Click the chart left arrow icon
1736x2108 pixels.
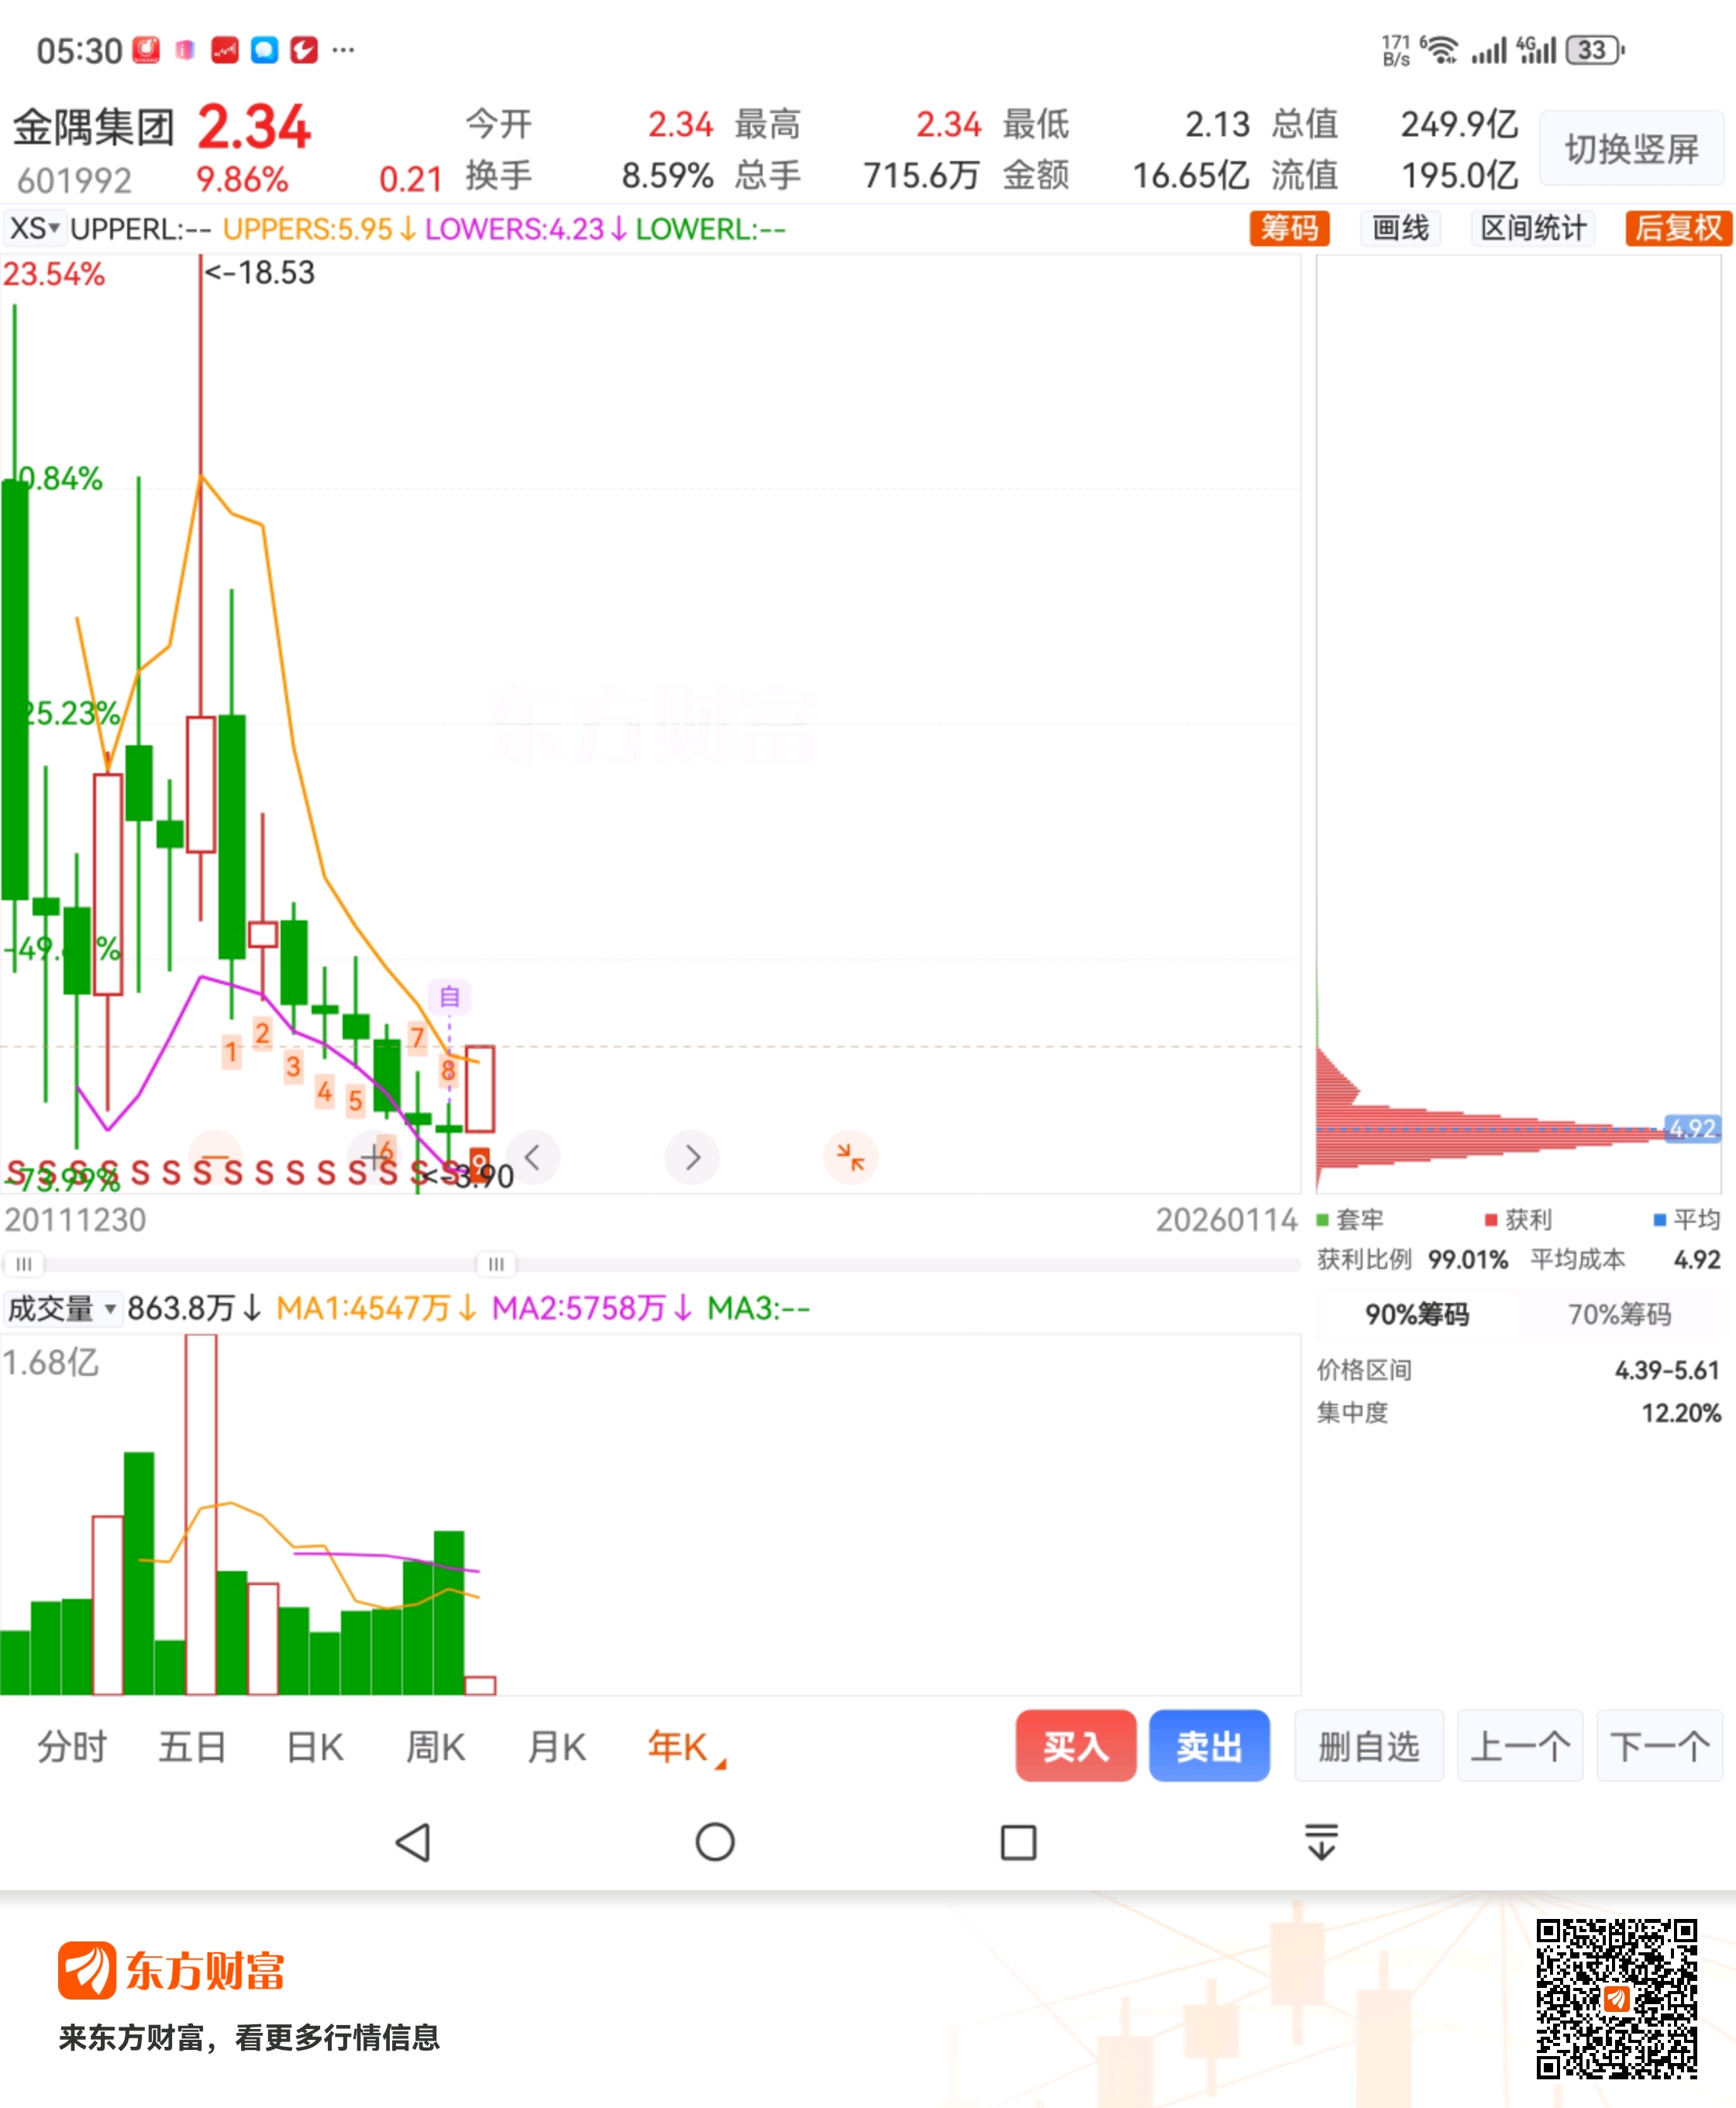click(533, 1157)
